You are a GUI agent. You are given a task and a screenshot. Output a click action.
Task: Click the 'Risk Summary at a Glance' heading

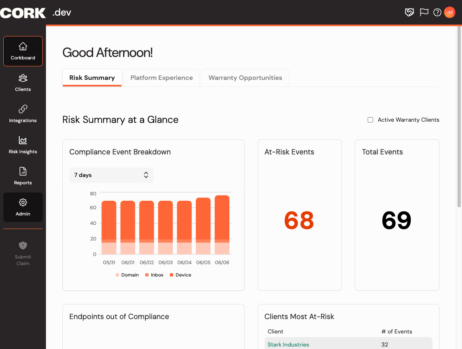coord(120,120)
